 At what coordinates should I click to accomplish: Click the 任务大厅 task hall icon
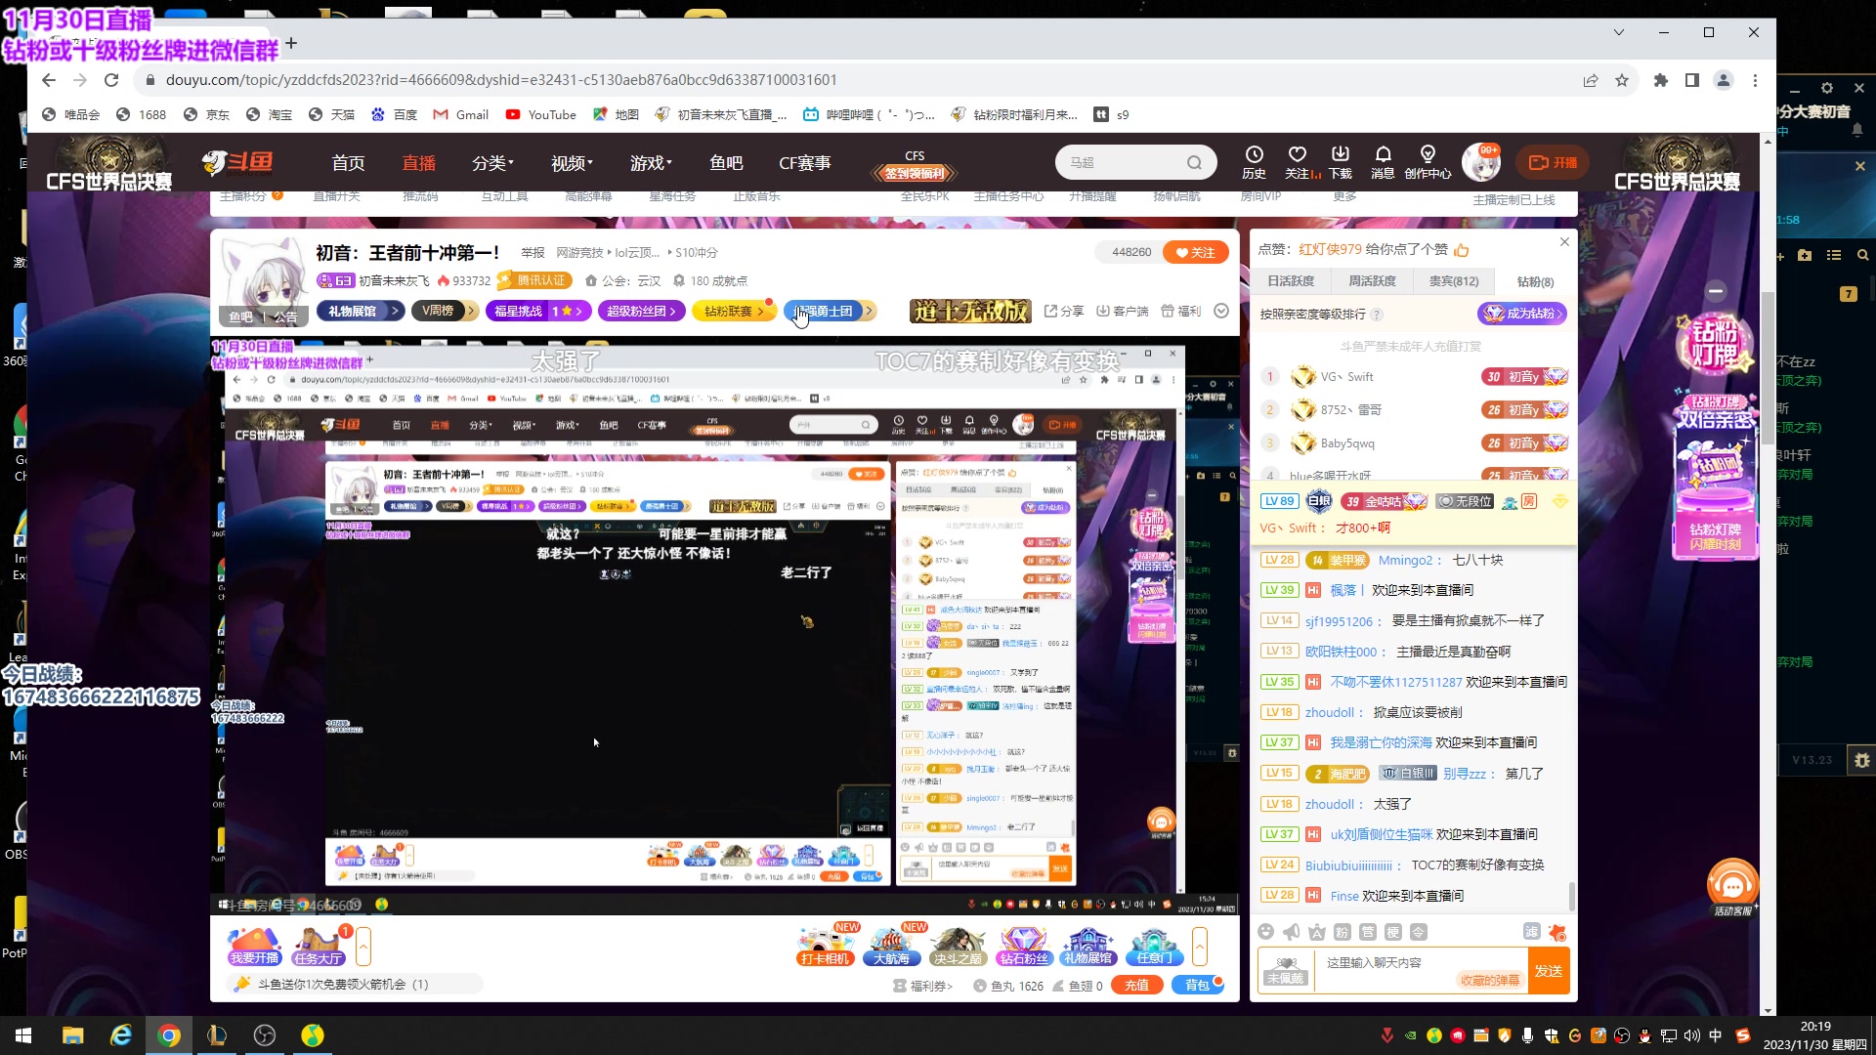(318, 946)
